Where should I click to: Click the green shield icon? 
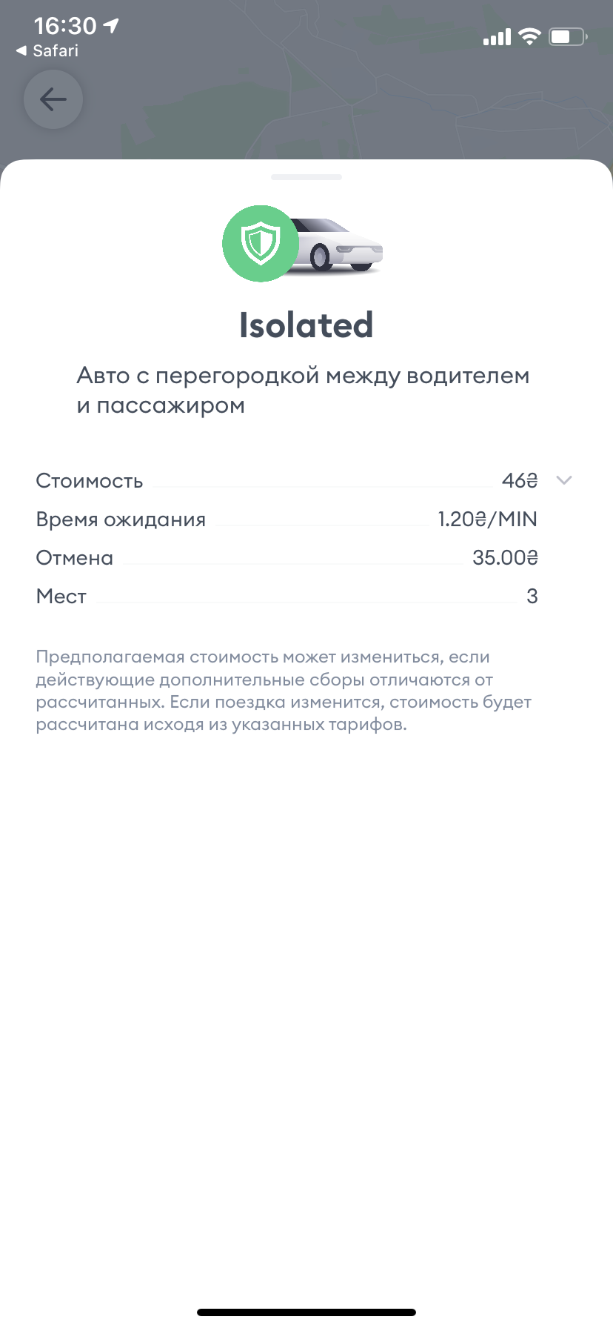[260, 243]
